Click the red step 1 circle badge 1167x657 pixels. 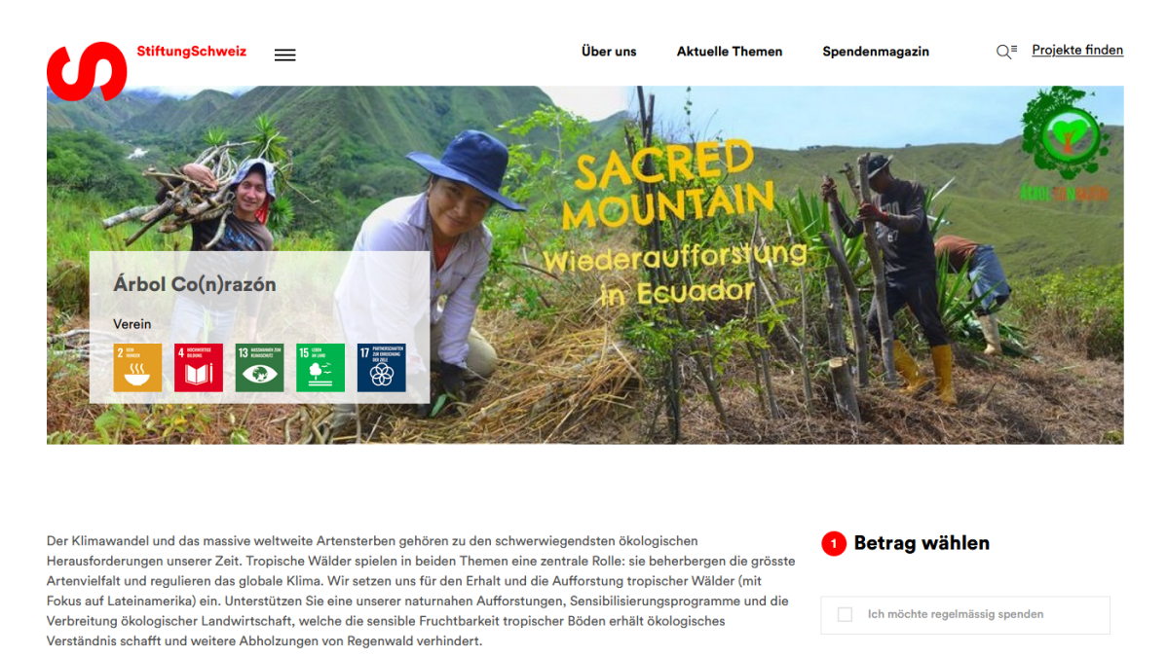[x=834, y=544]
